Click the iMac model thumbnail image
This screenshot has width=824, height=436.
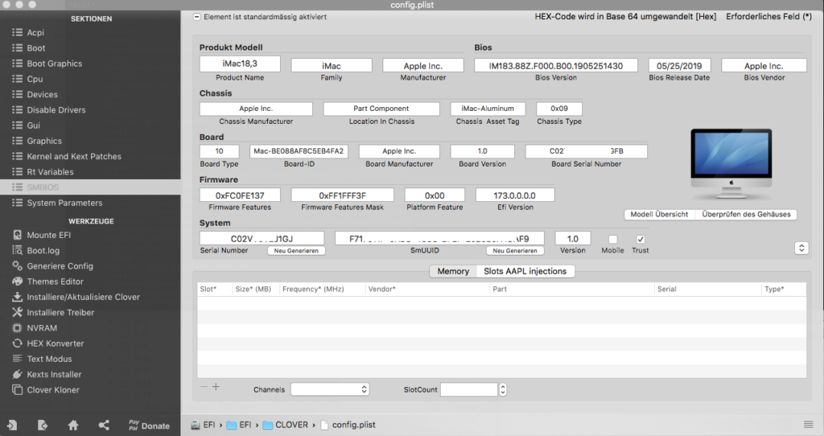tap(731, 164)
